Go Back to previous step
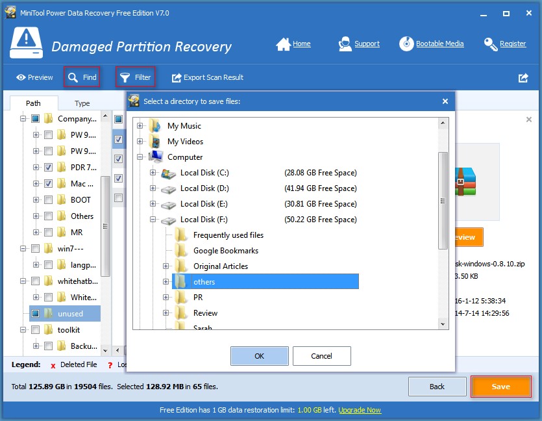This screenshot has height=421, width=542. click(437, 387)
